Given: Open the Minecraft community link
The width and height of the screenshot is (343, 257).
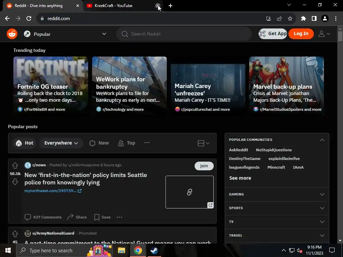Looking at the screenshot, I should 276,167.
